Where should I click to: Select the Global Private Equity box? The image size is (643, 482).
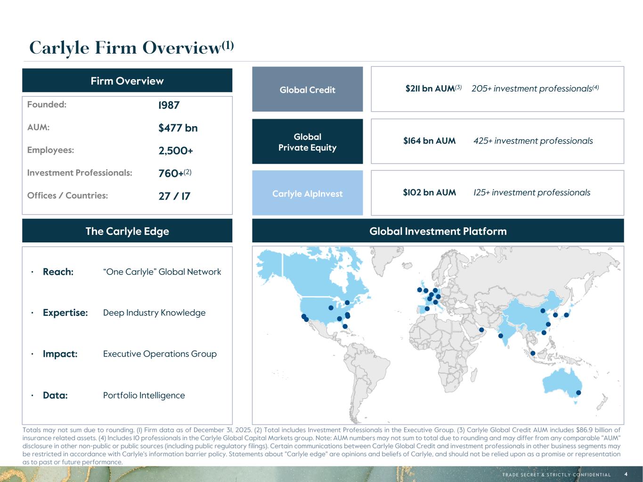[307, 142]
